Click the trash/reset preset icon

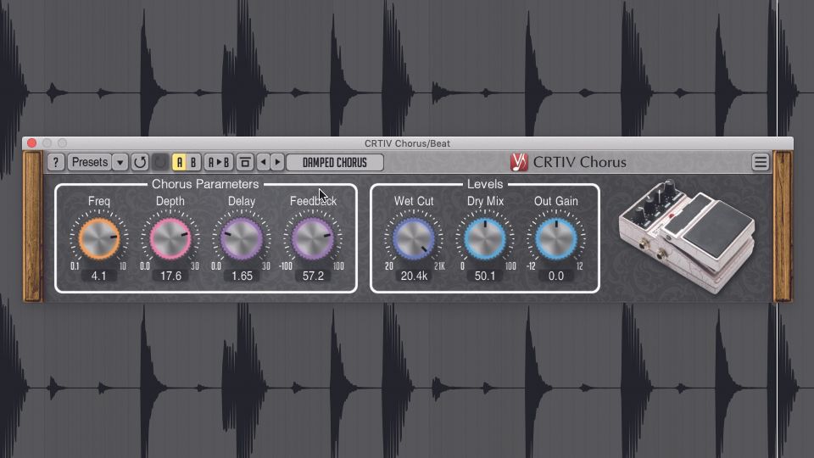point(244,163)
